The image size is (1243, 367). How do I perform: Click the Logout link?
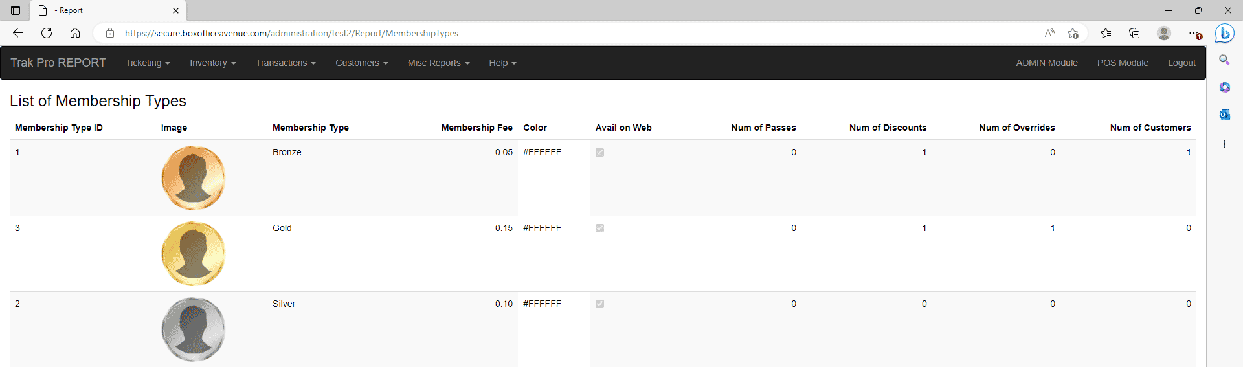point(1181,63)
